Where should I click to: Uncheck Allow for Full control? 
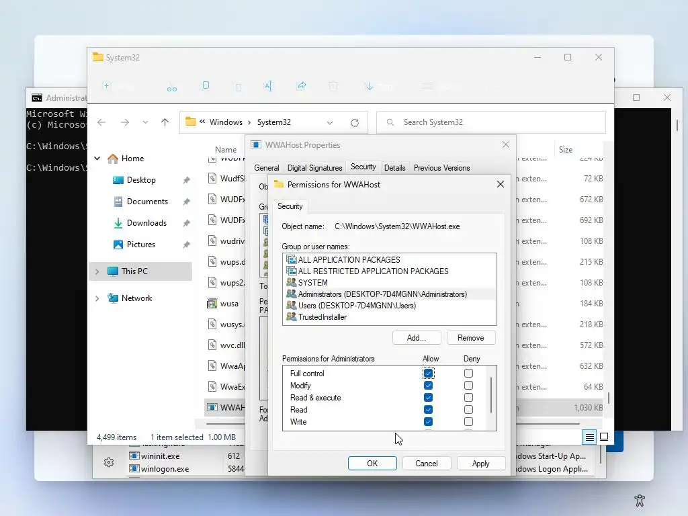point(428,374)
